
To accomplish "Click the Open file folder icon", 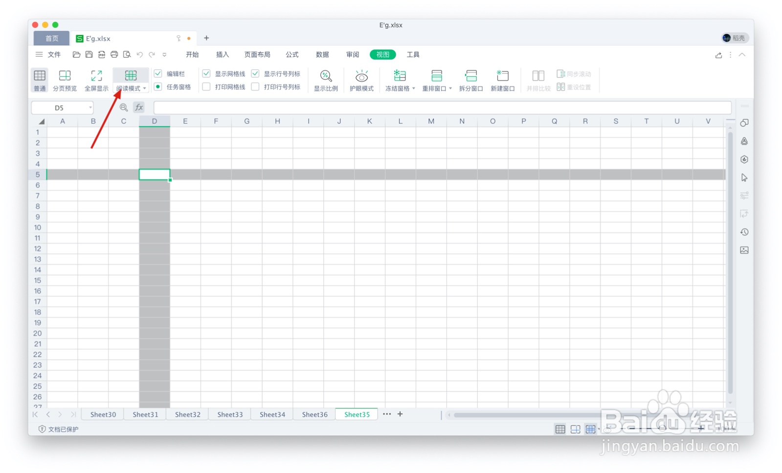I will pos(76,54).
